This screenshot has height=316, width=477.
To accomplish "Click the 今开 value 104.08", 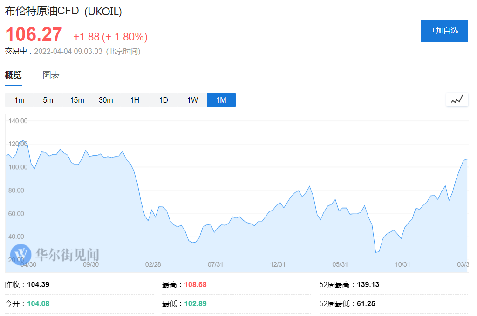I will click(38, 303).
